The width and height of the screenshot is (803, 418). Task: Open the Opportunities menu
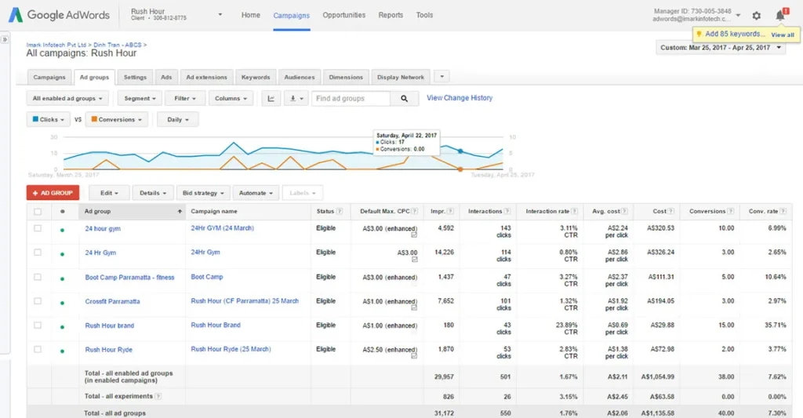pos(344,15)
